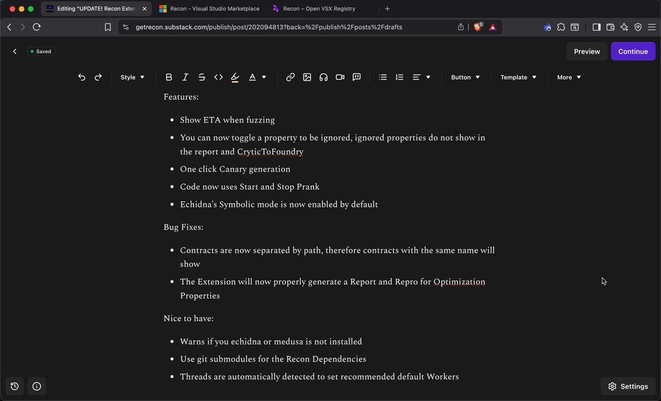Switch to Recon – Visual Studio Marketplace tab
The width and height of the screenshot is (661, 401).
(209, 8)
